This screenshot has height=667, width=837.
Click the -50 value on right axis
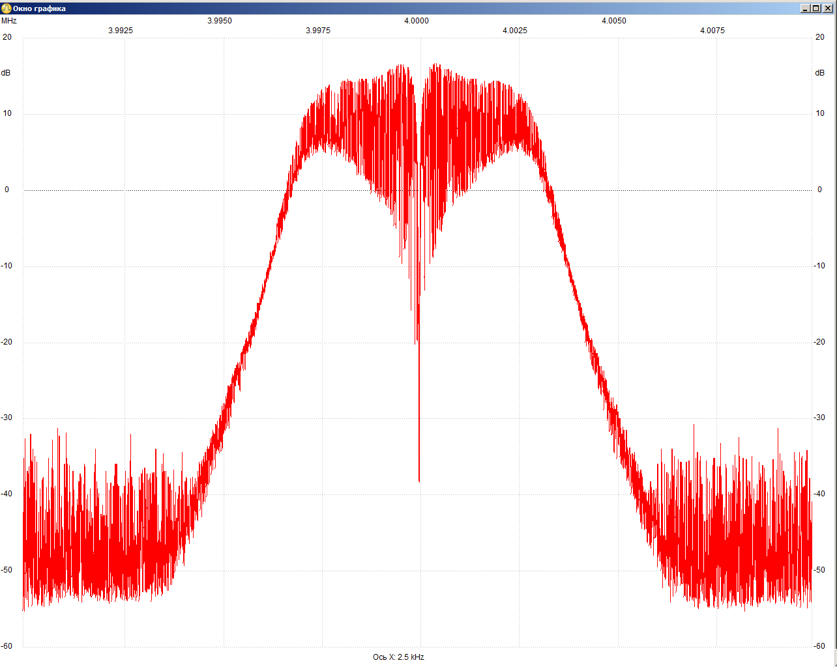pyautogui.click(x=819, y=570)
